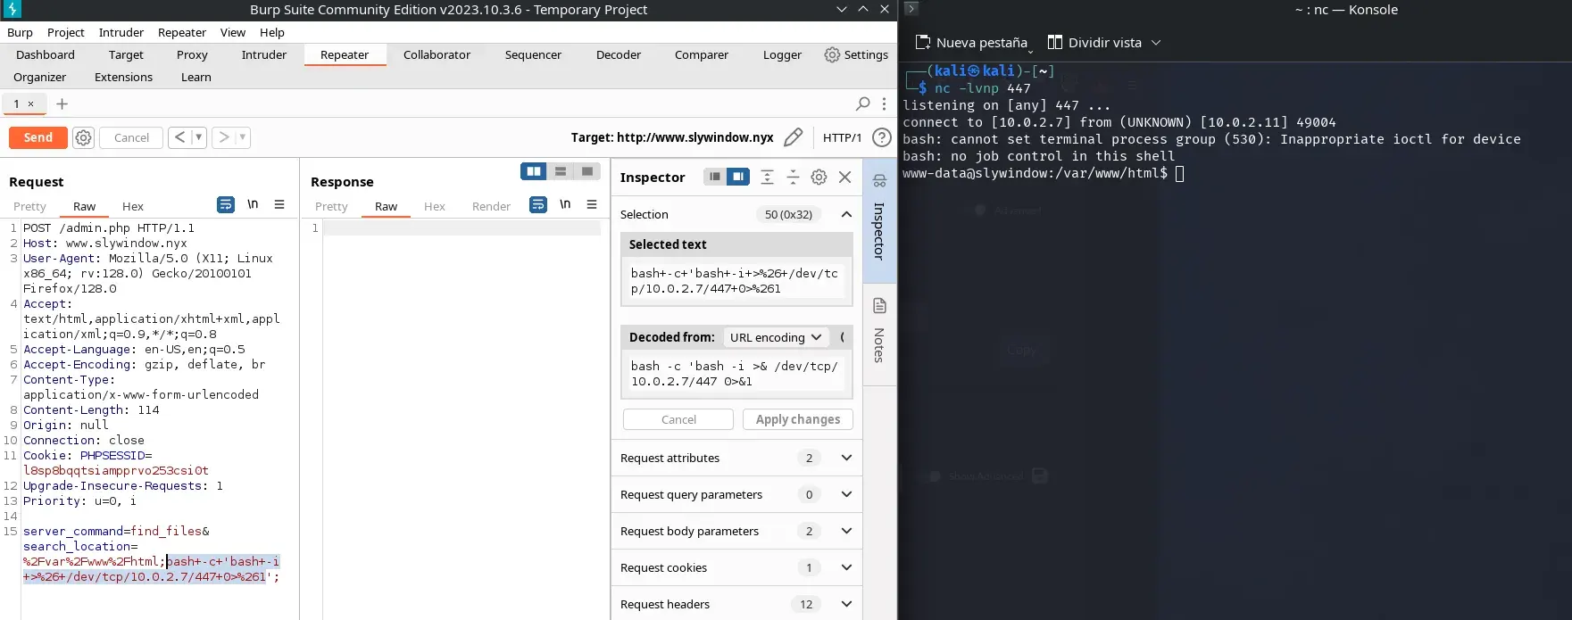Click in the Inspector decoded text field

tap(736, 374)
